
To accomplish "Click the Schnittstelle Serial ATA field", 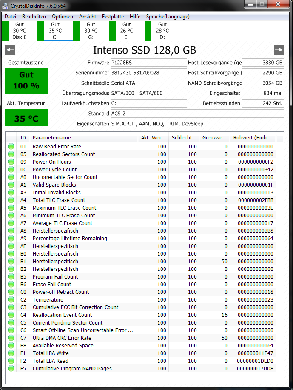I will click(149, 83).
